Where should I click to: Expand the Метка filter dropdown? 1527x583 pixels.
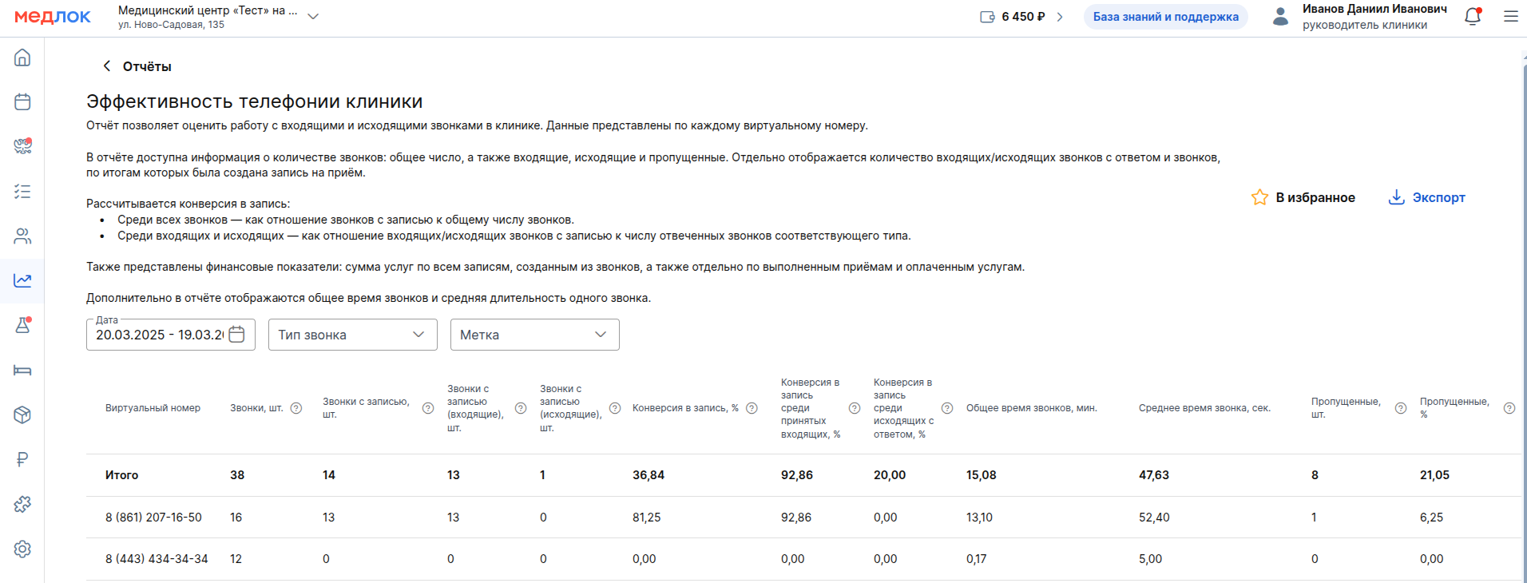point(534,335)
